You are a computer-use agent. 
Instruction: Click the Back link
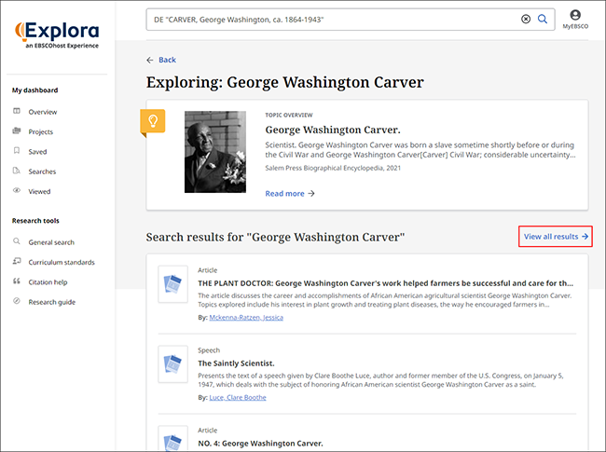pos(167,60)
